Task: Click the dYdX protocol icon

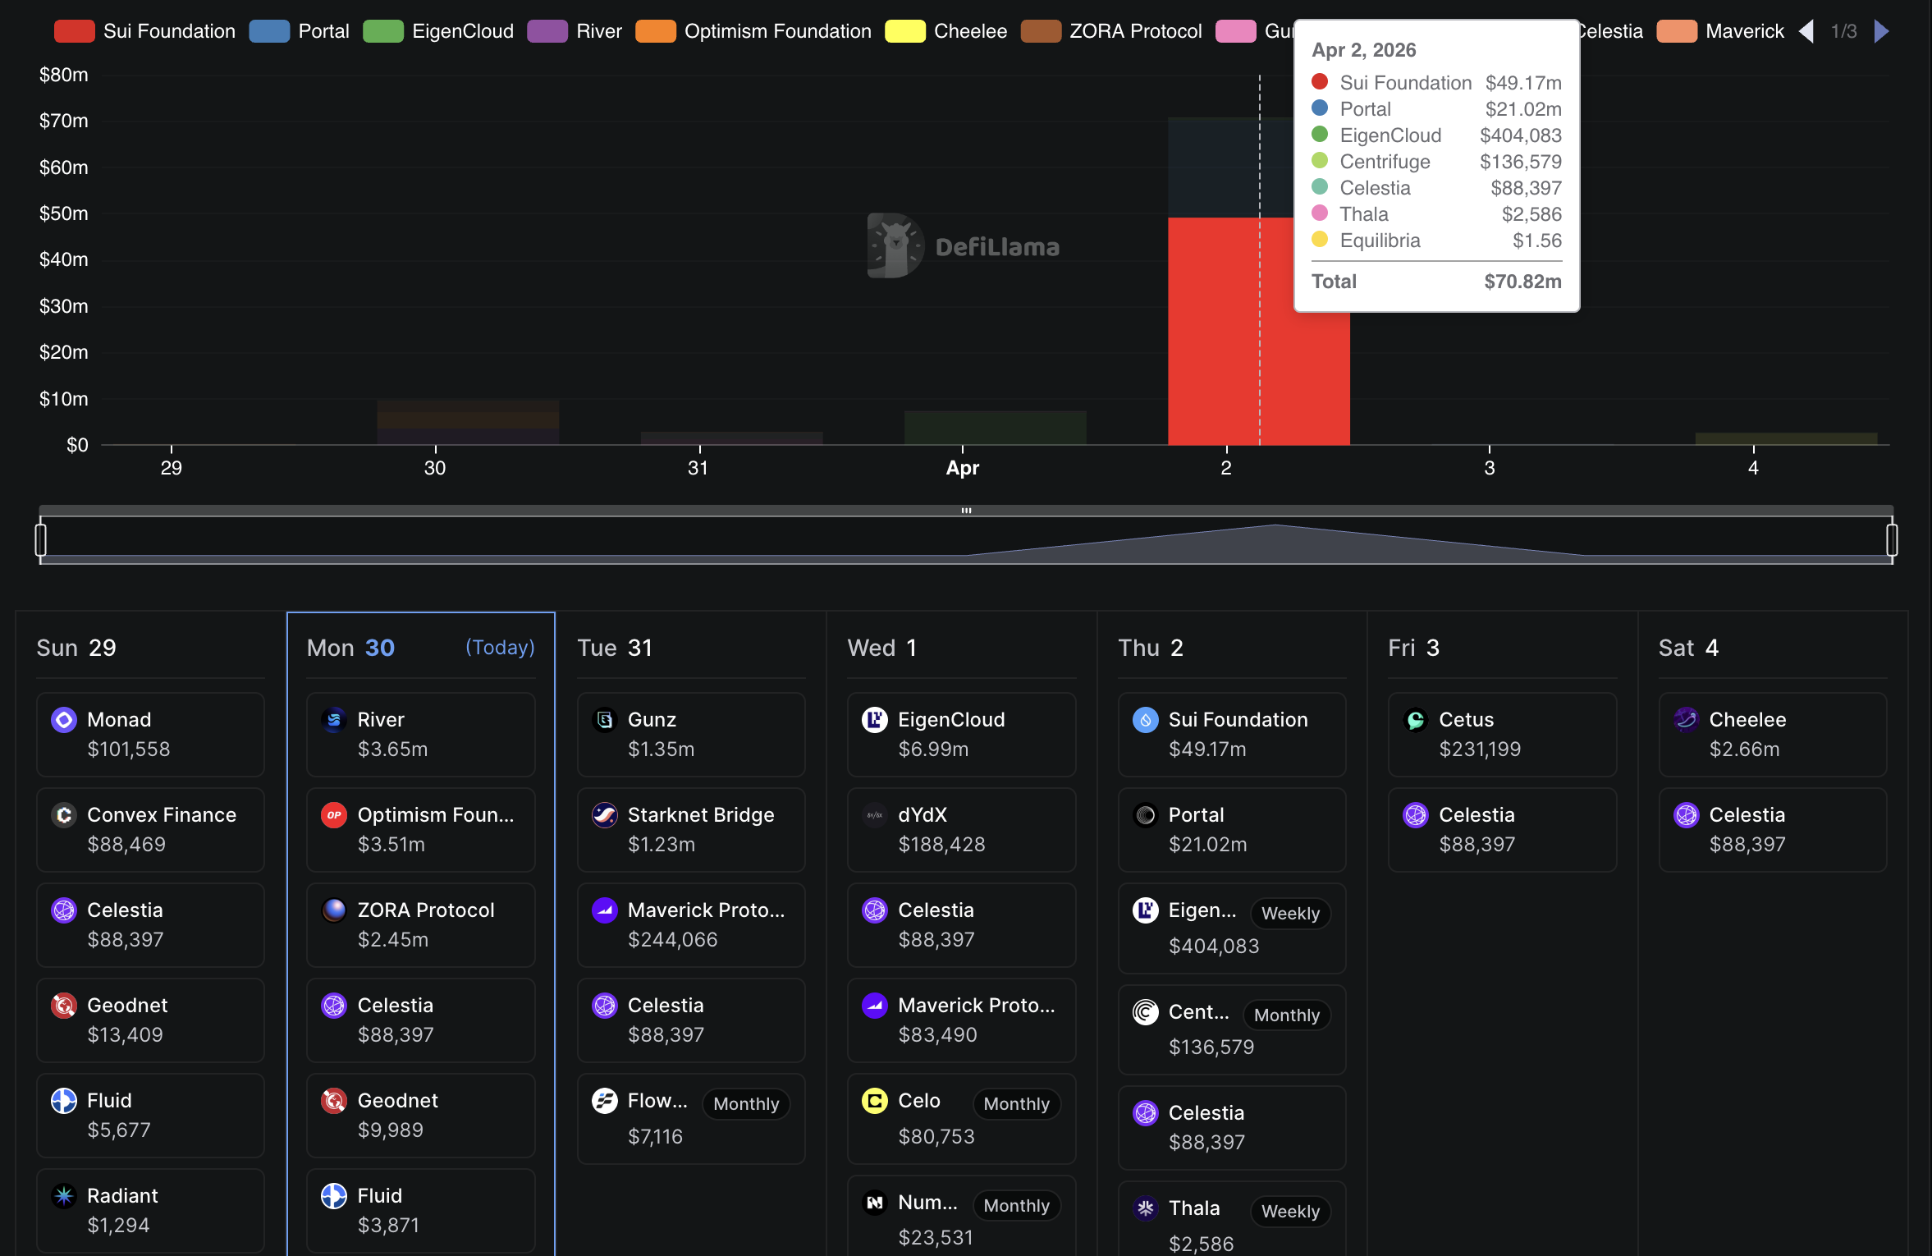Action: [874, 815]
